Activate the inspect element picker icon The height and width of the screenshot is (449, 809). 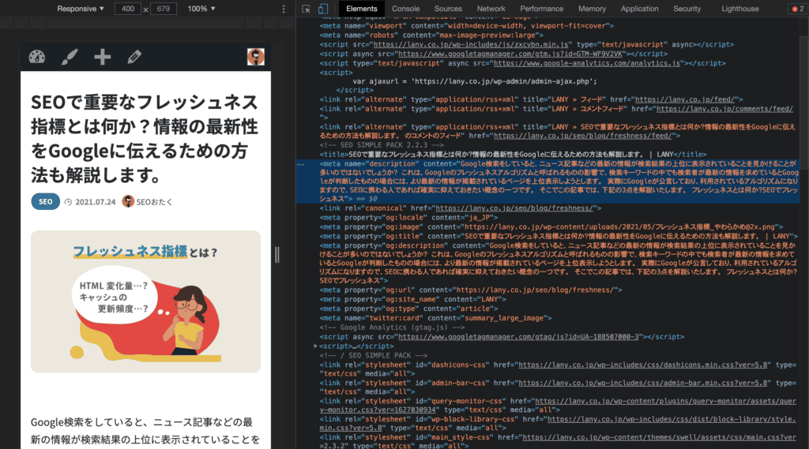[x=306, y=9]
